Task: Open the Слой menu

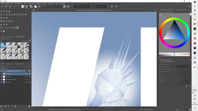Action: tap(25, 3)
